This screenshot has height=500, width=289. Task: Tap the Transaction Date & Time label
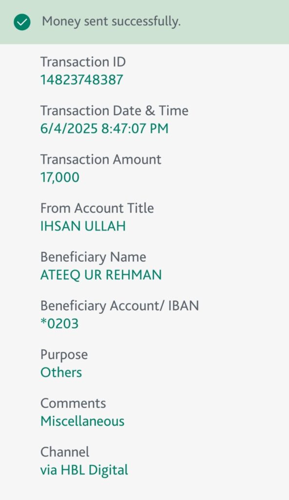click(114, 111)
